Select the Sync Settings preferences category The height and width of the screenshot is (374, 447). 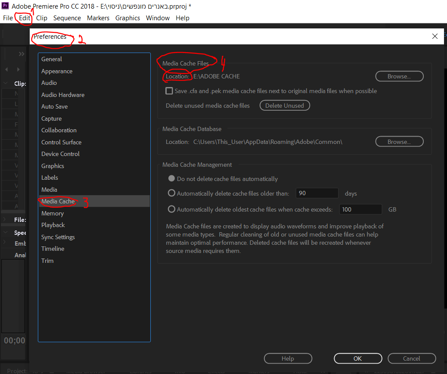pos(94,237)
